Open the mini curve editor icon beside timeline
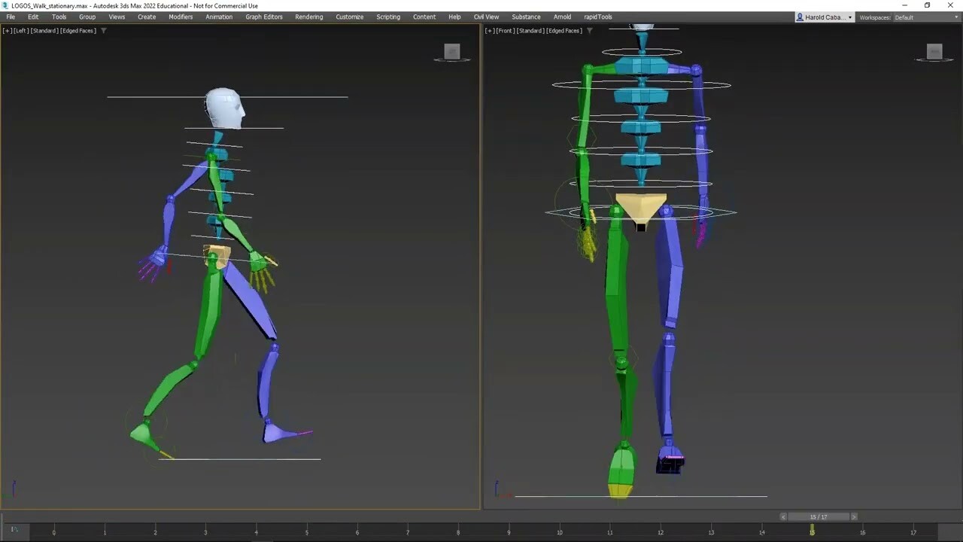 pos(14,530)
